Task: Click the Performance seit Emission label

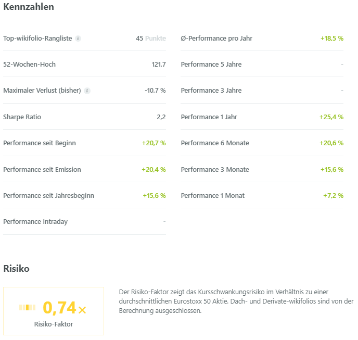Action: [x=42, y=170]
